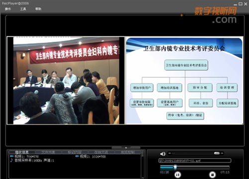The image size is (249, 179).
Task: Mute audio with the speaker icon
Action: tap(163, 154)
